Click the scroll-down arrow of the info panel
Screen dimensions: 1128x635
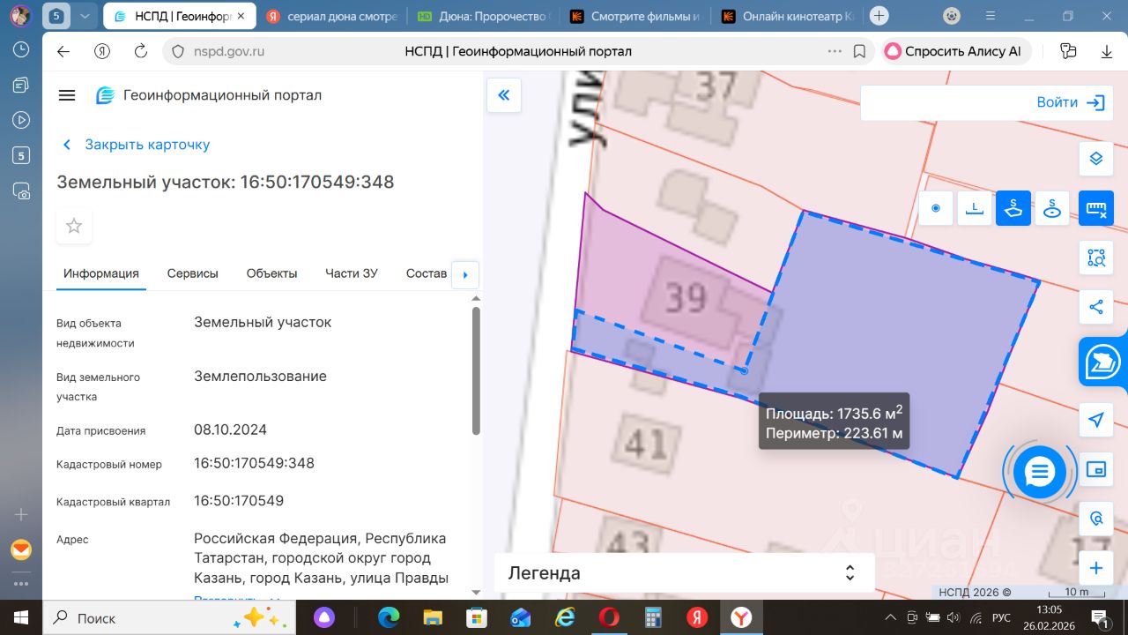tap(476, 592)
